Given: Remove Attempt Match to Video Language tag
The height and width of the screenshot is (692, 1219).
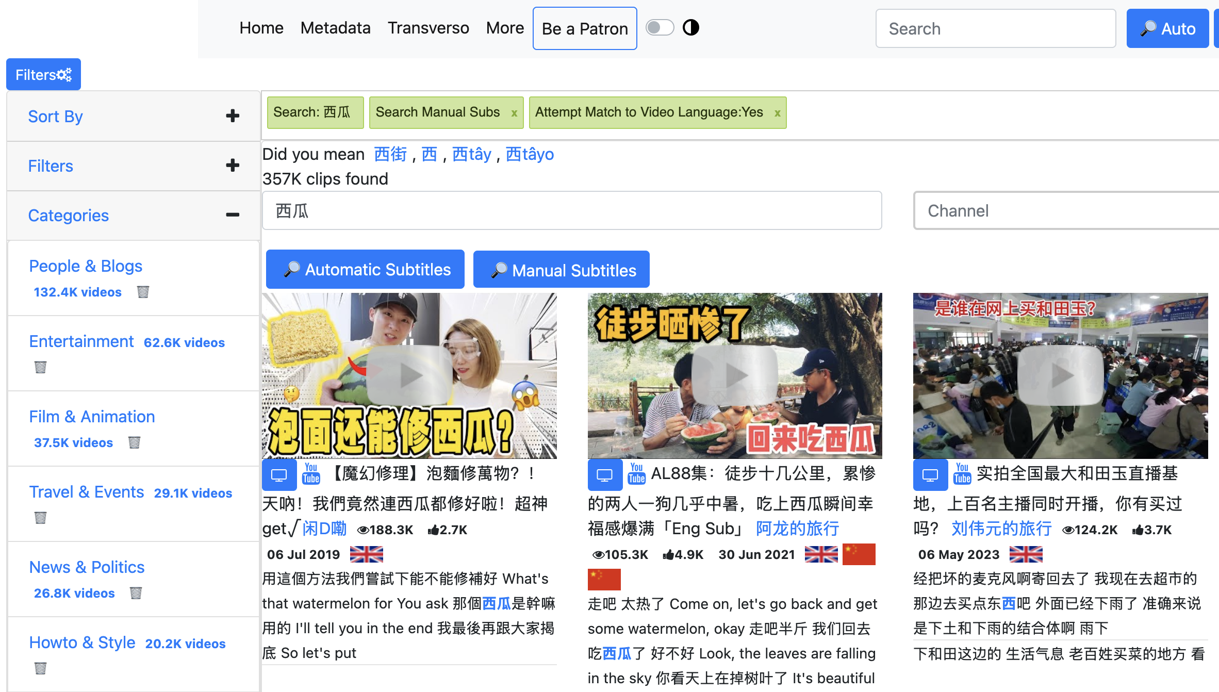Looking at the screenshot, I should click(x=777, y=113).
